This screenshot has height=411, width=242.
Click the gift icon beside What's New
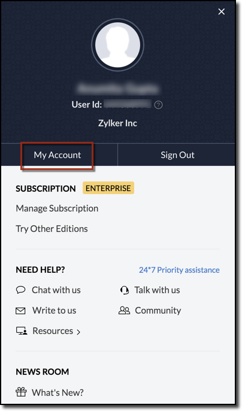(21, 392)
